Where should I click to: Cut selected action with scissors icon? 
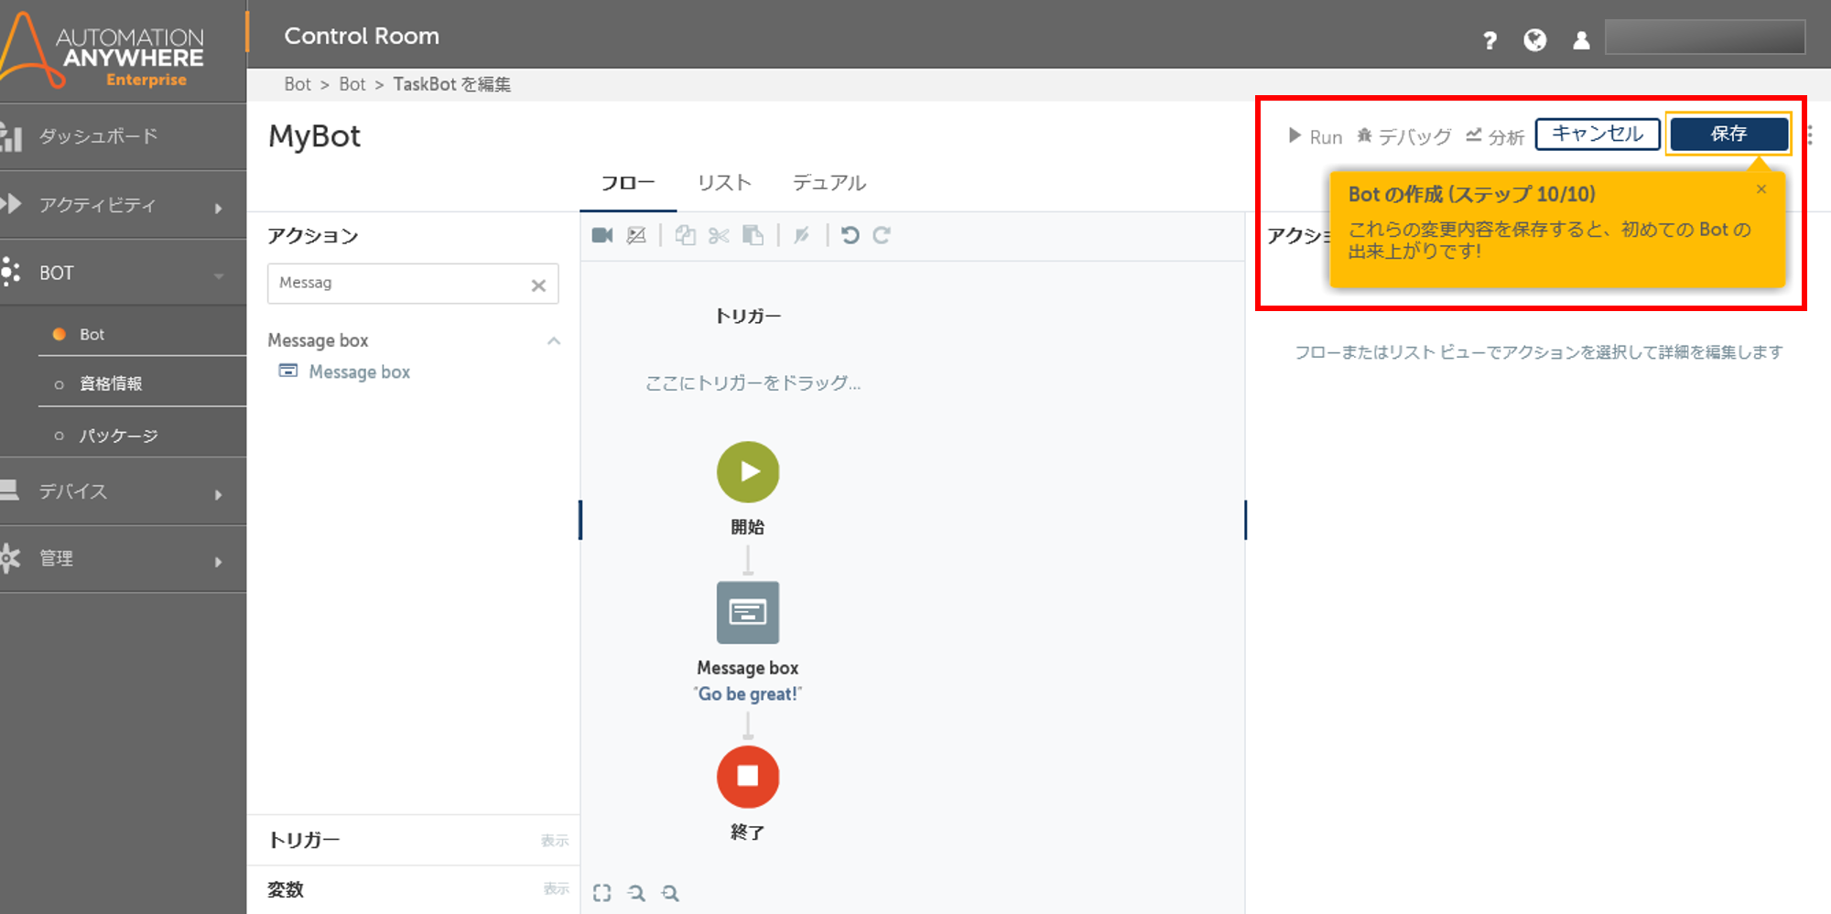pos(719,235)
